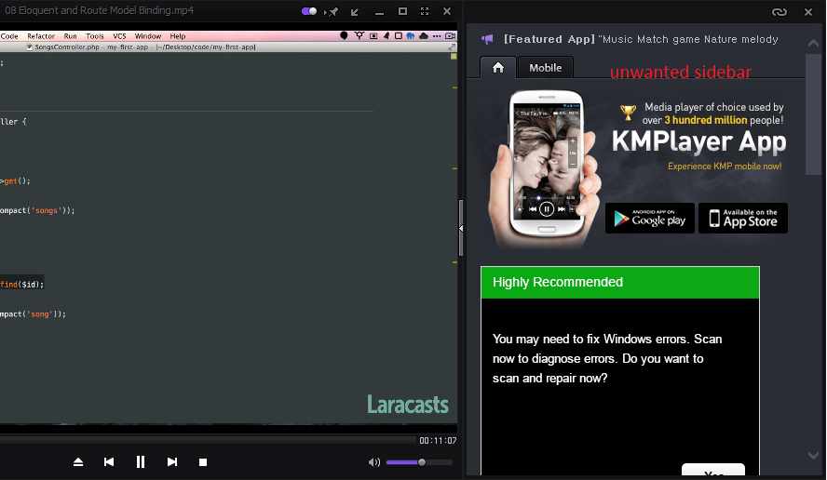
Task: Click the pin always-on-top icon
Action: click(x=333, y=11)
